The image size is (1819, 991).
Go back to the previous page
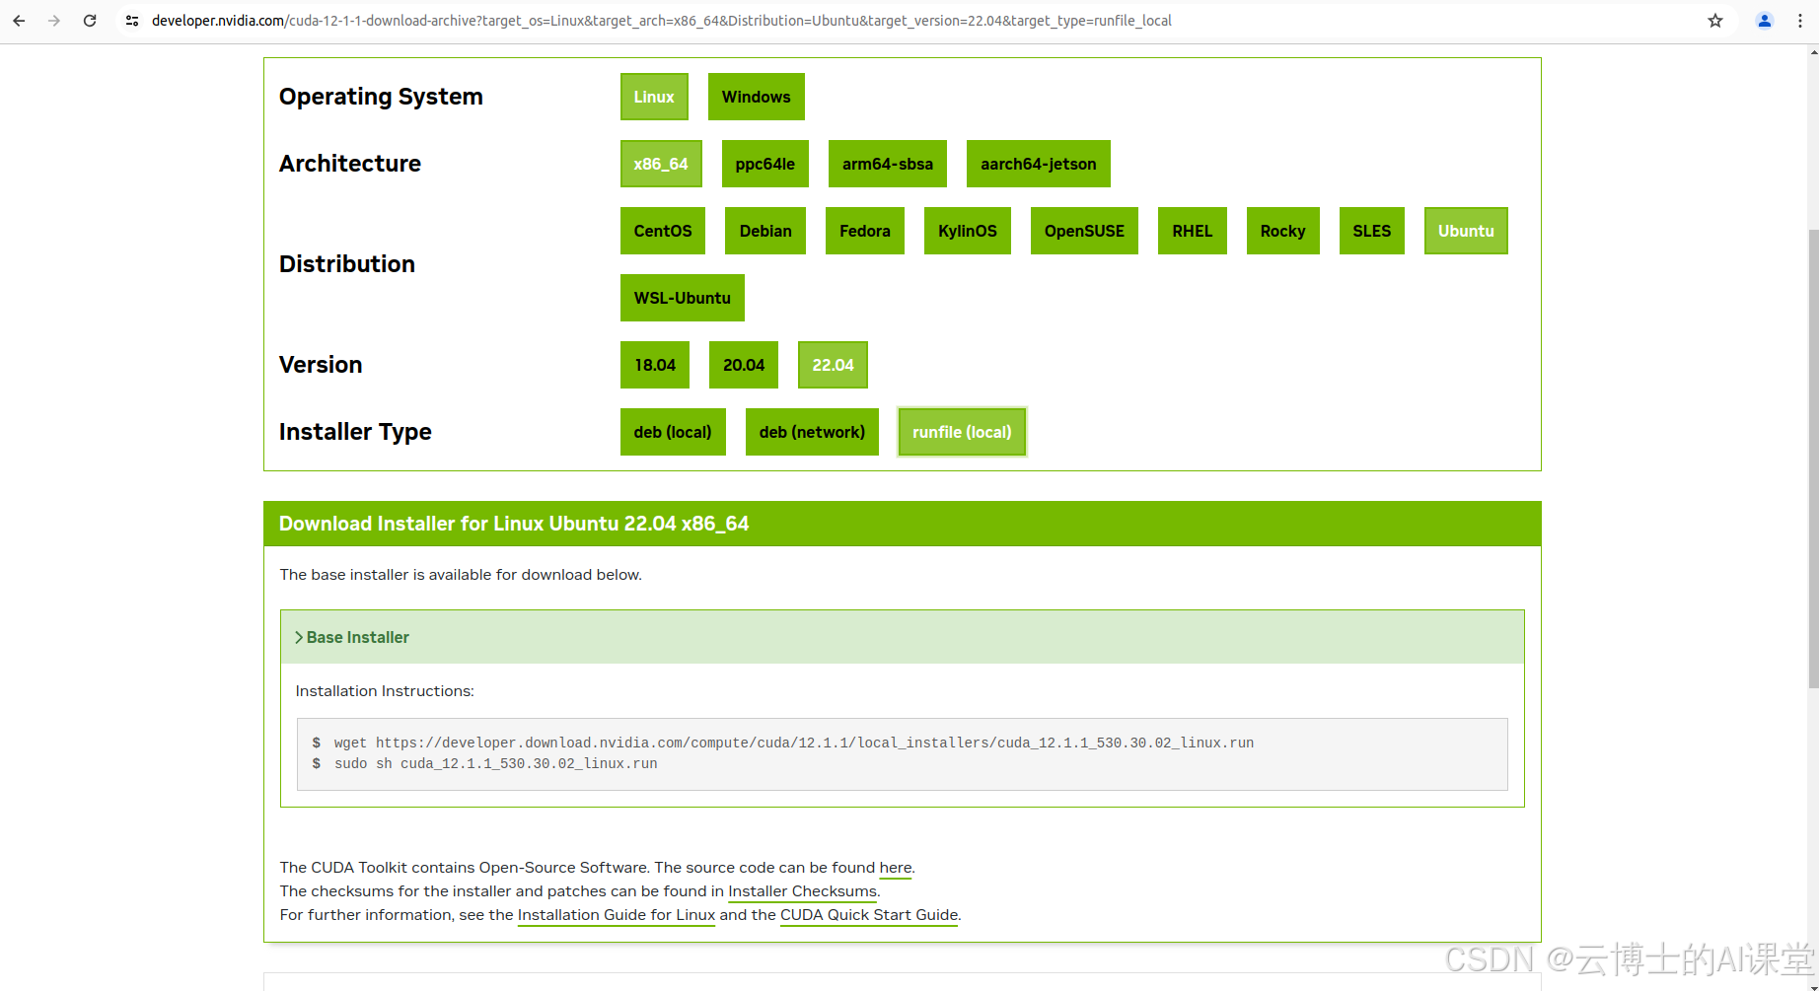[x=19, y=21]
